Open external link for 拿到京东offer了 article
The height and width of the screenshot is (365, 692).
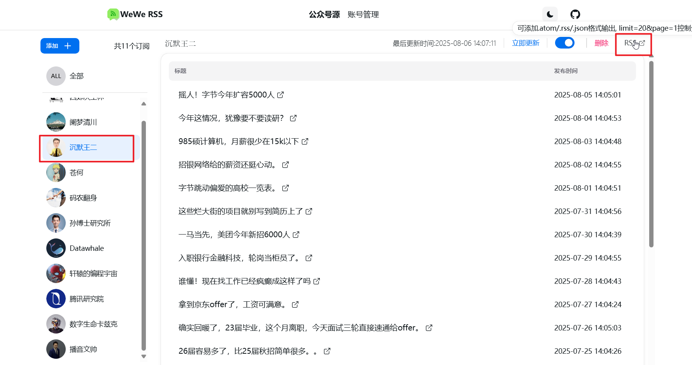click(295, 304)
